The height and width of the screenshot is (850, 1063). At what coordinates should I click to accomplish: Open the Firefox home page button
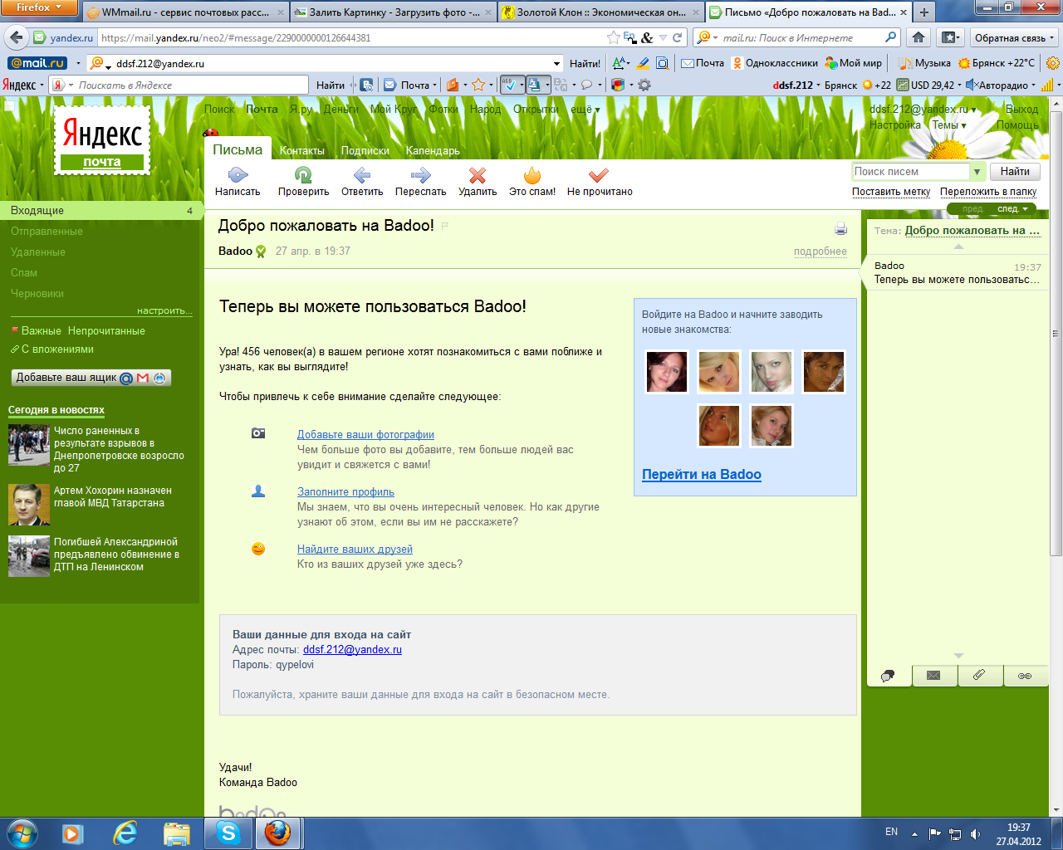[x=918, y=37]
